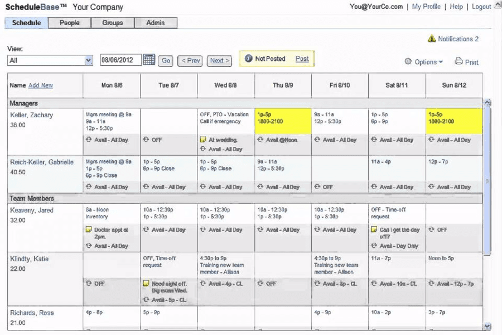This screenshot has height=335, width=502.
Task: Click the note icon on 'At wedding' entry
Action: point(204,140)
